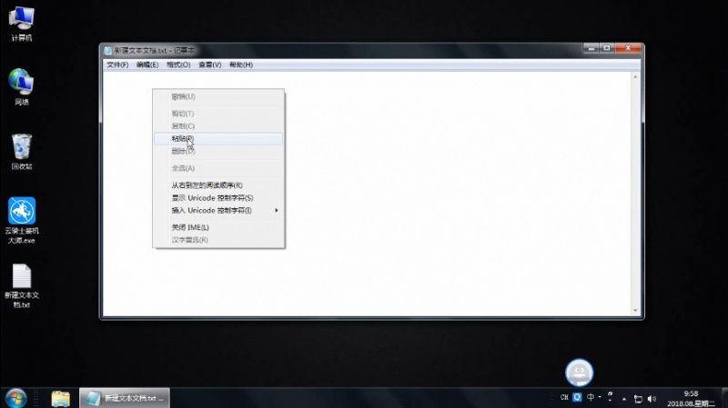Open the 格式(O) menu
This screenshot has height=408, width=728.
178,65
